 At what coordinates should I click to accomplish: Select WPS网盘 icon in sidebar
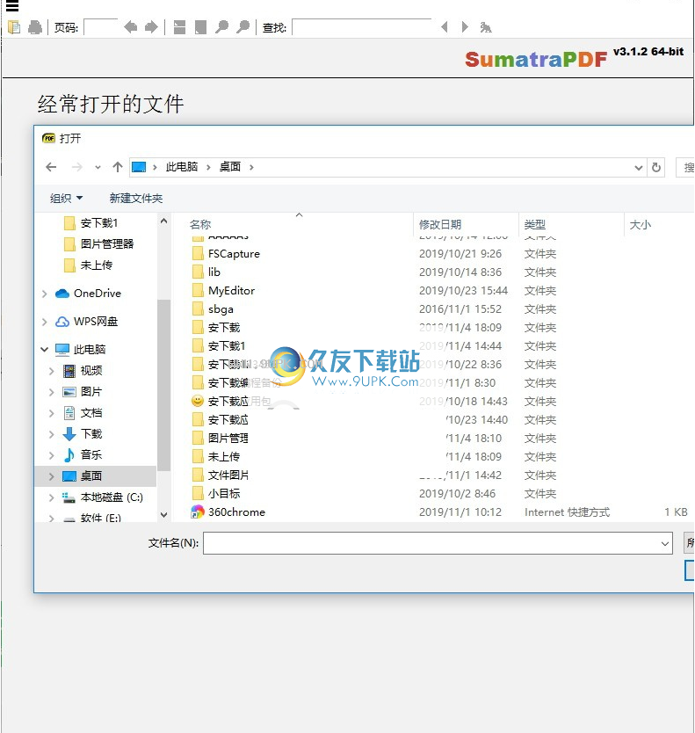(x=62, y=322)
